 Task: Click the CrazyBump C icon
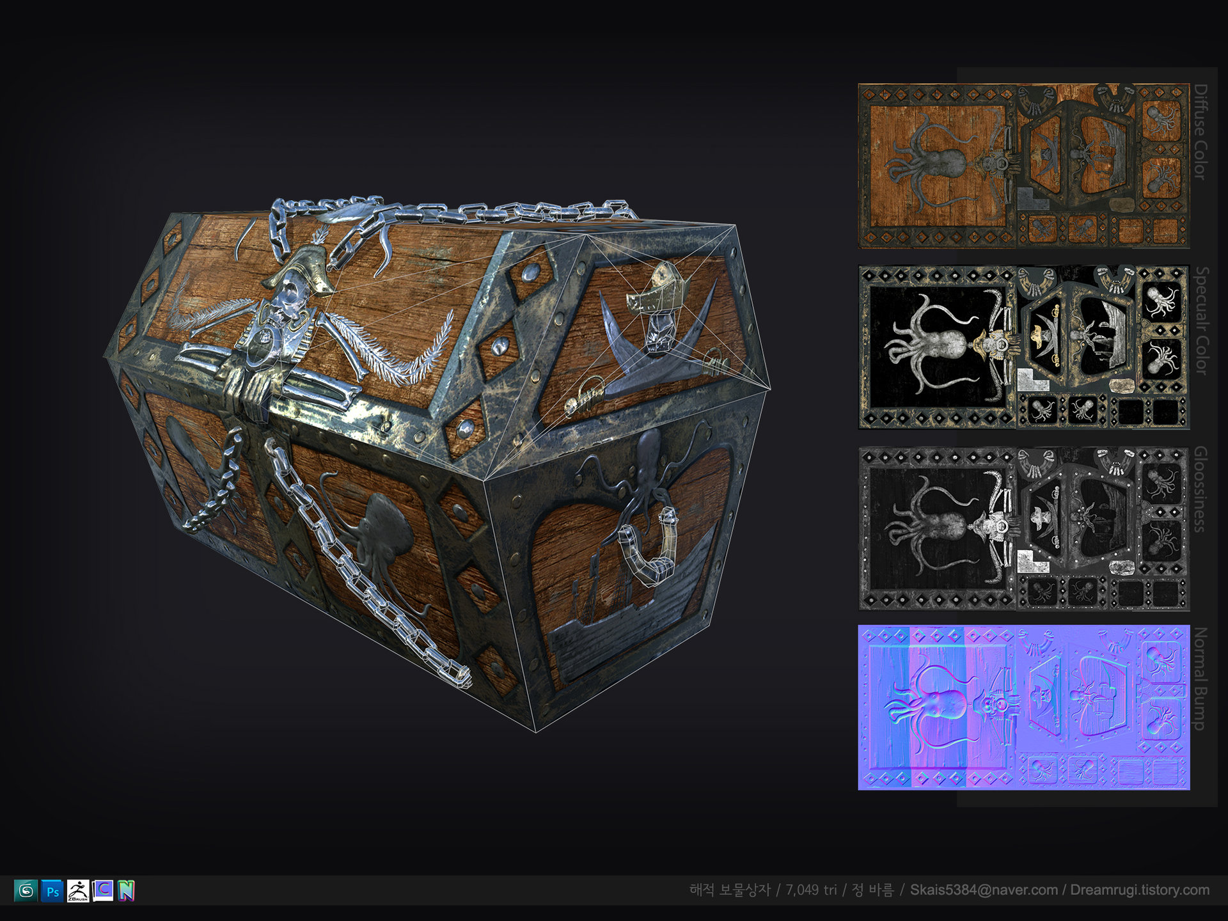pos(103,890)
